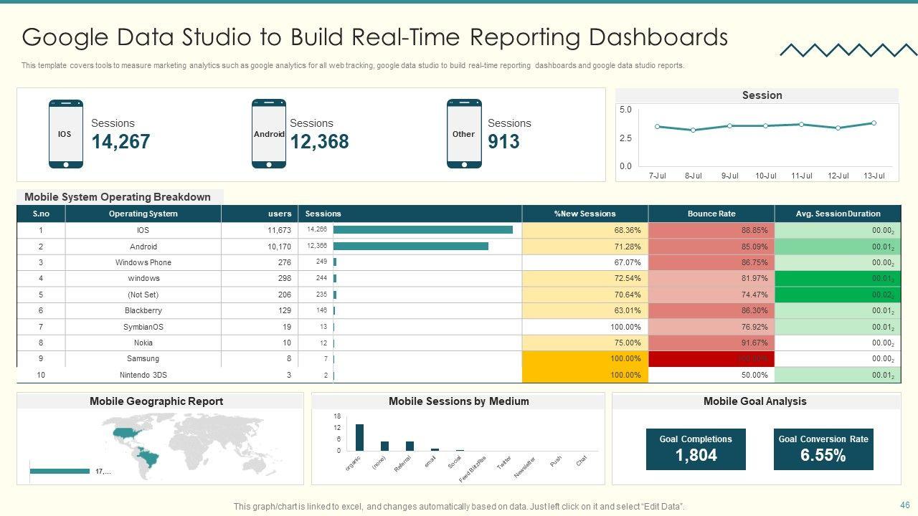Click the IOS phone icon
918x516 pixels.
point(65,134)
